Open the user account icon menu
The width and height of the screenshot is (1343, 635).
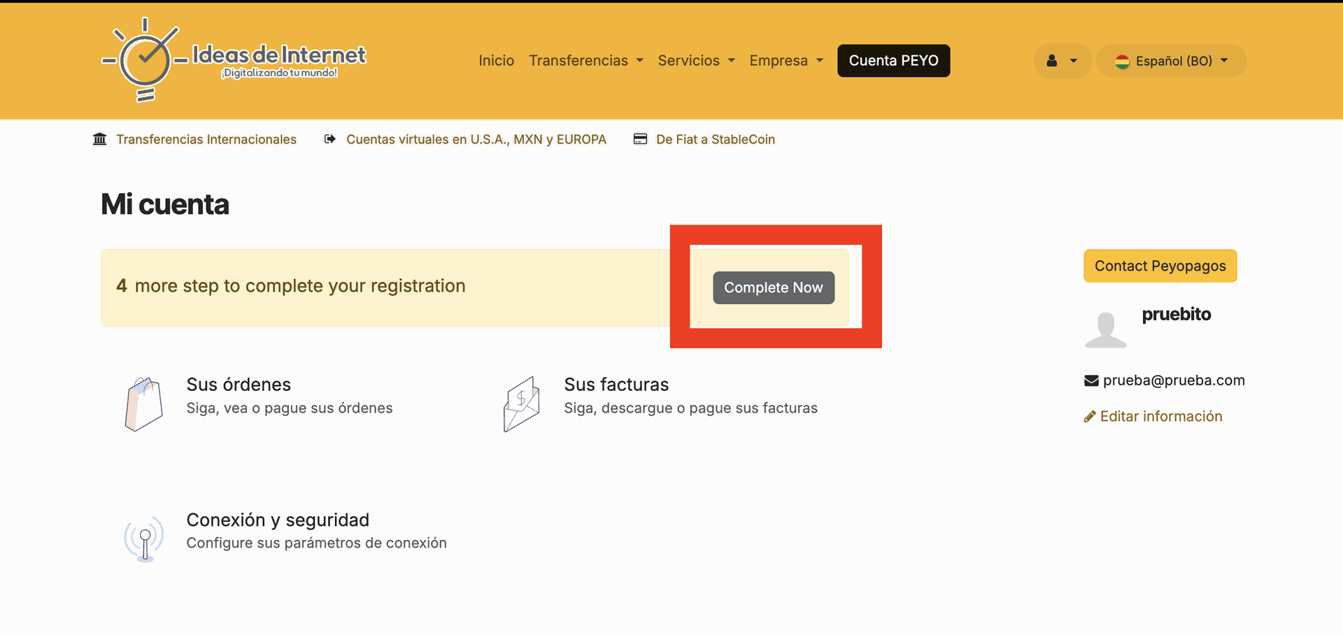tap(1062, 61)
